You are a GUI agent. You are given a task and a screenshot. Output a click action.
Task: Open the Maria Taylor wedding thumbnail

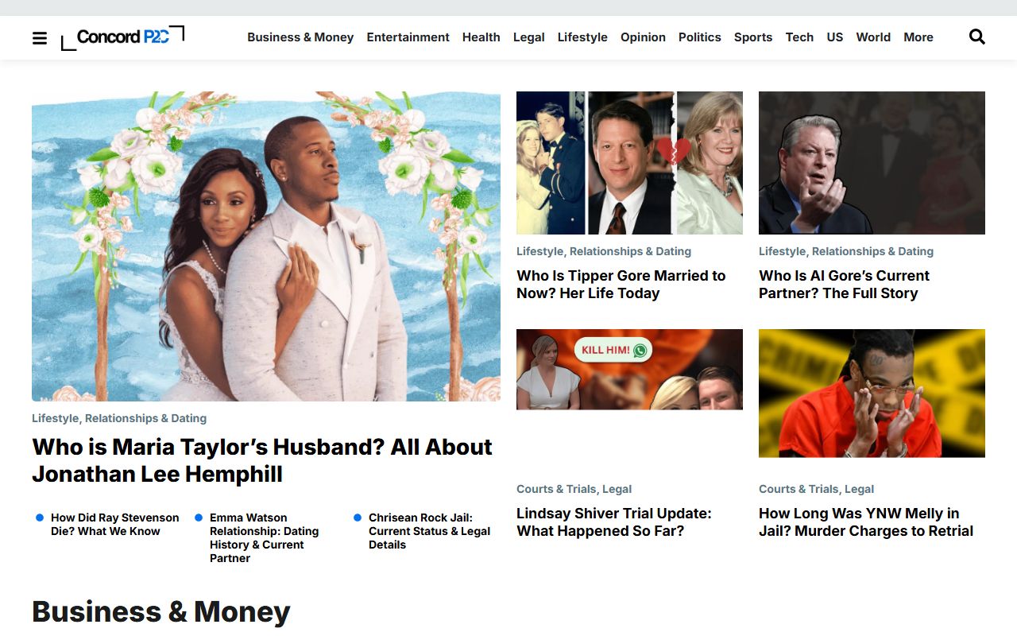pyautogui.click(x=266, y=246)
